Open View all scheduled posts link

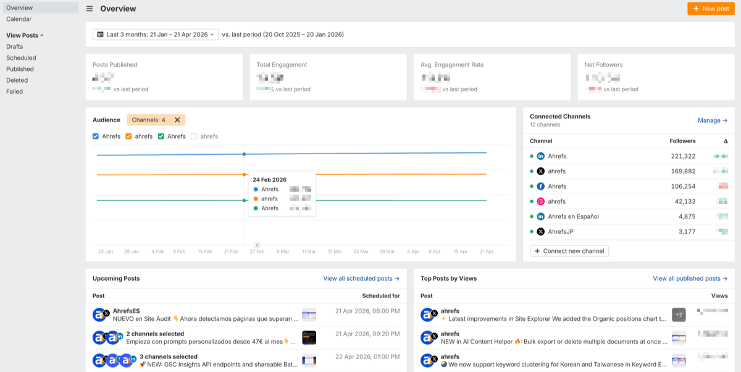(361, 278)
